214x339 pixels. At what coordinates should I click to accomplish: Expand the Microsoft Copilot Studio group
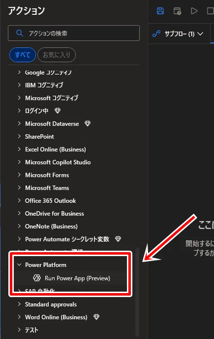point(19,162)
